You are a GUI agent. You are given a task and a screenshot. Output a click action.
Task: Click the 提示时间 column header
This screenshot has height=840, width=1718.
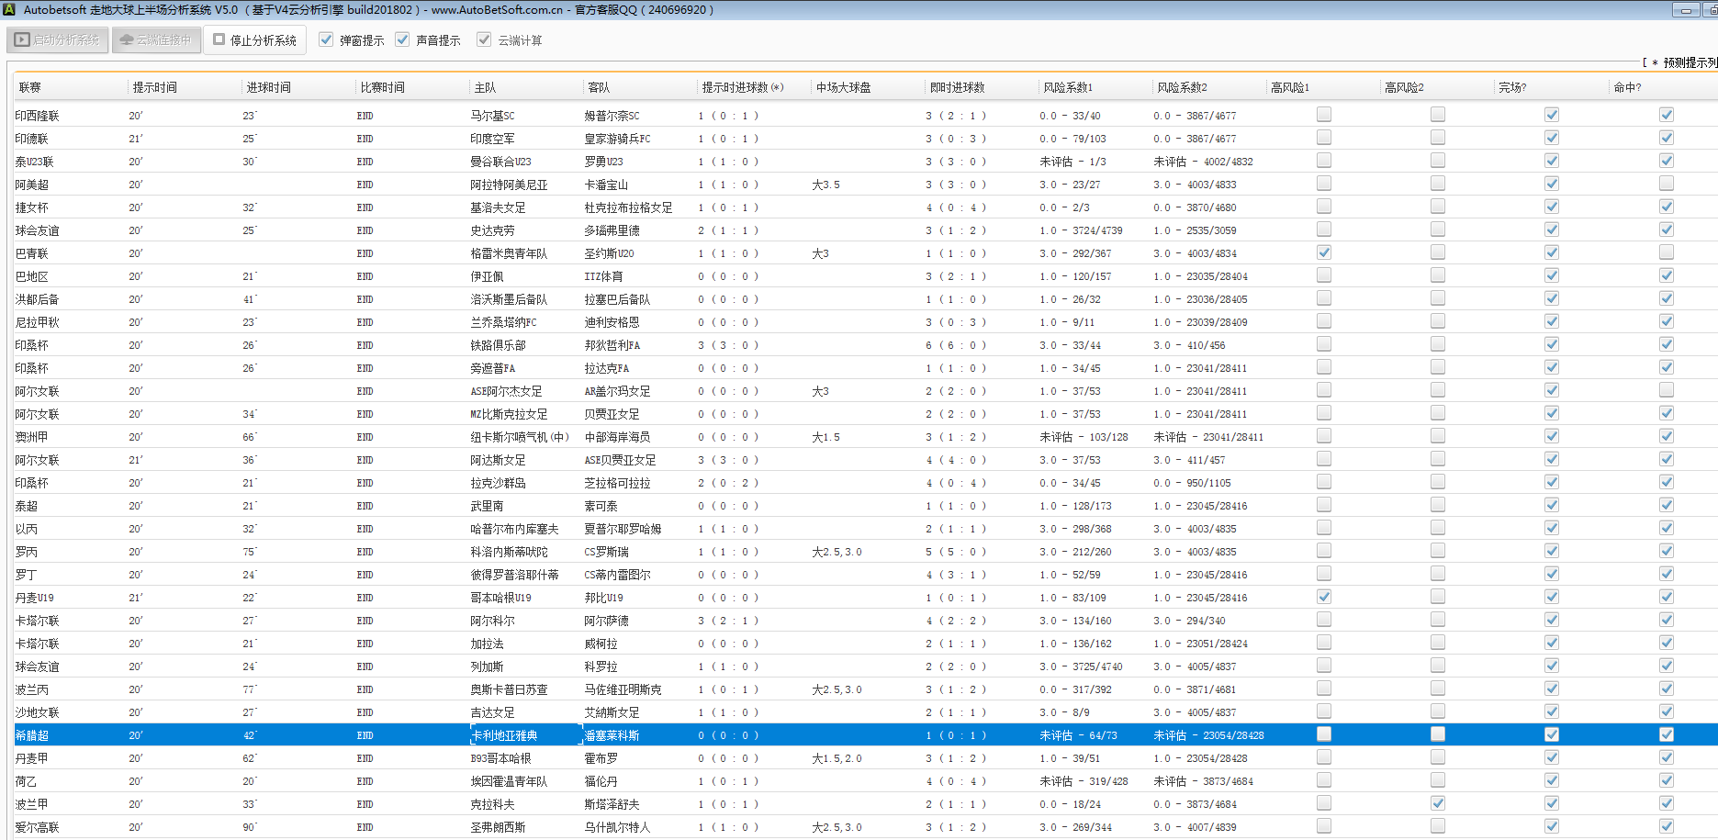point(154,87)
